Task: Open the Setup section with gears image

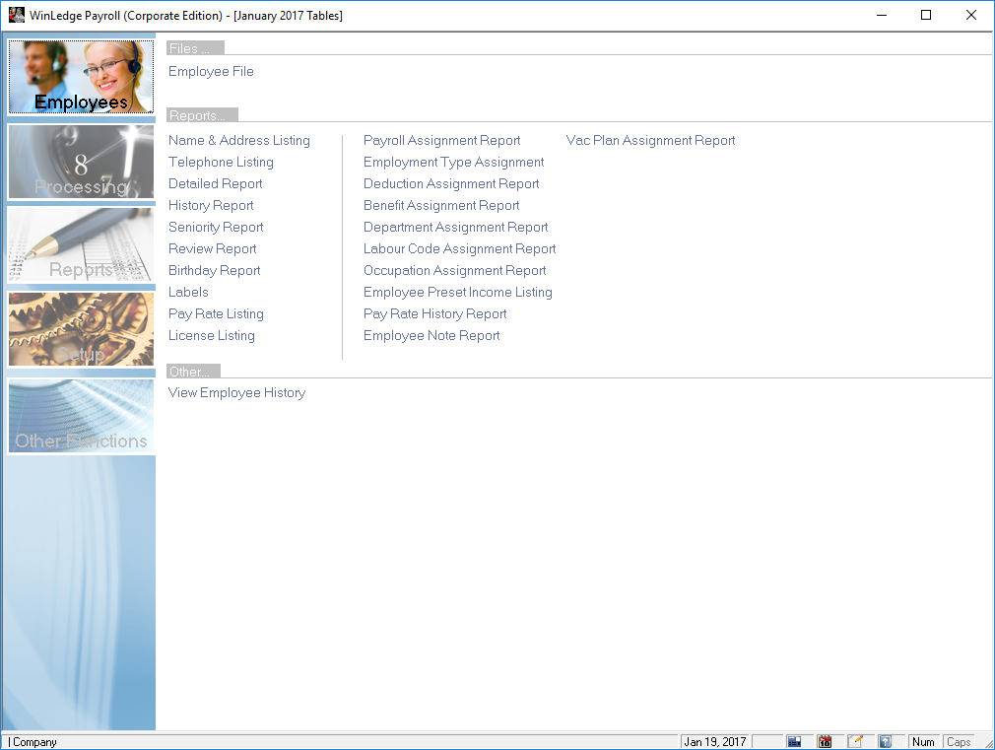Action: 81,329
